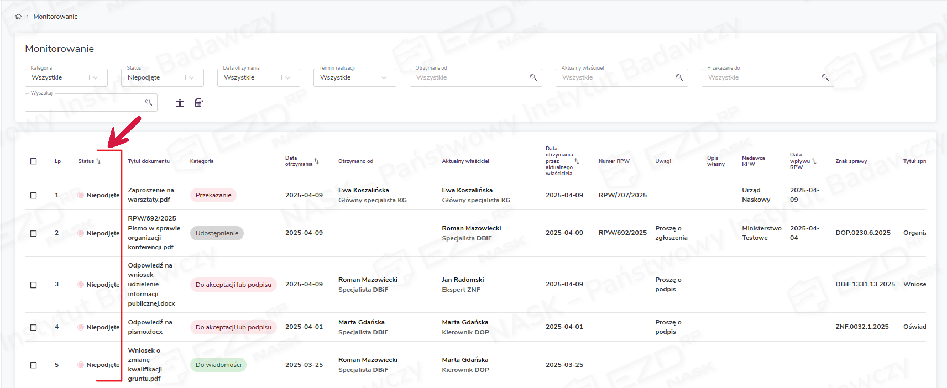947x388 pixels.
Task: Click search icon in Przekazane do filter
Action: coord(825,77)
